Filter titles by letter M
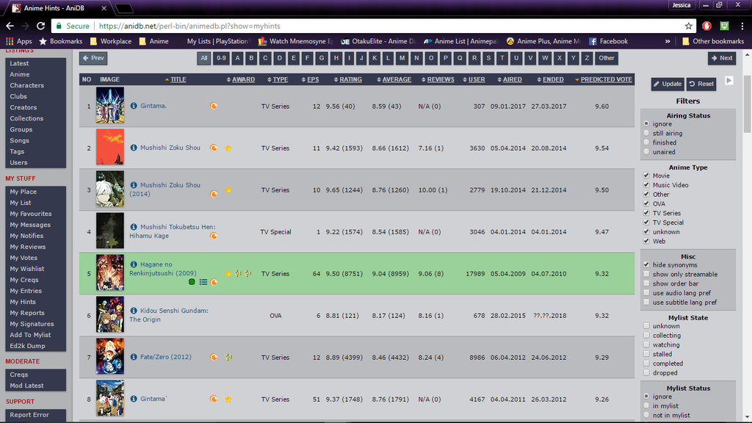 point(402,58)
